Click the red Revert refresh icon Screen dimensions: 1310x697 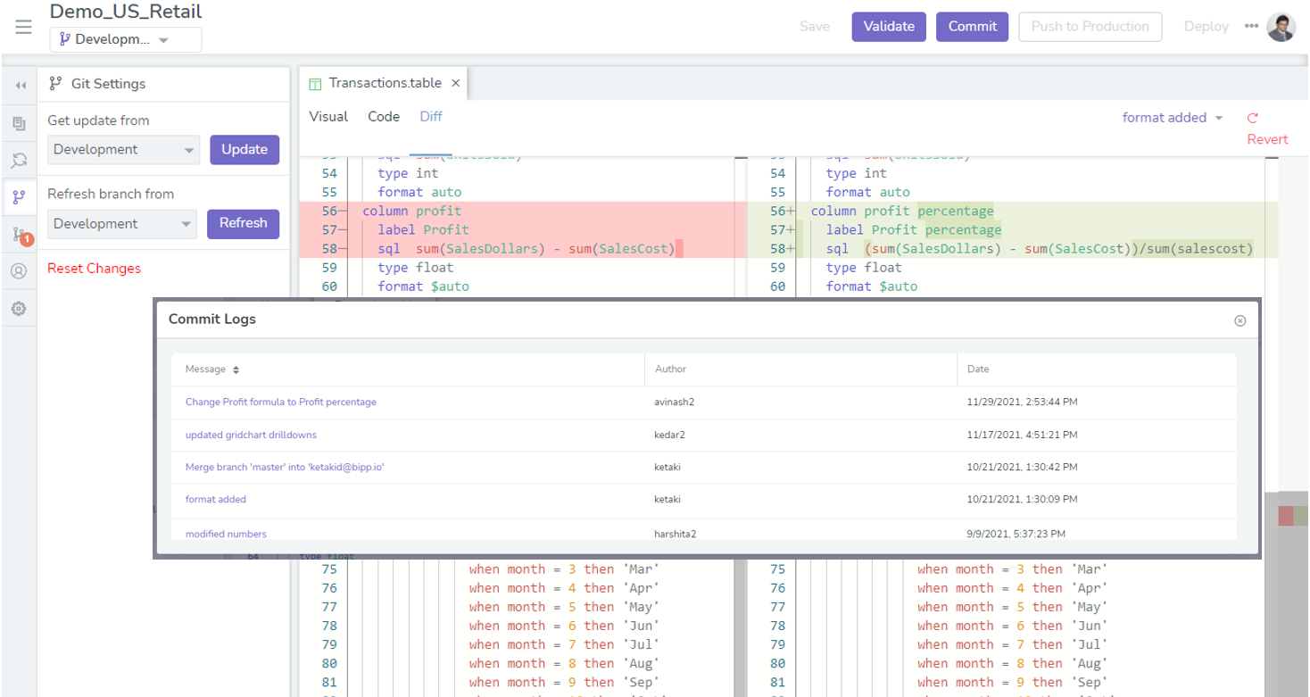(1253, 117)
